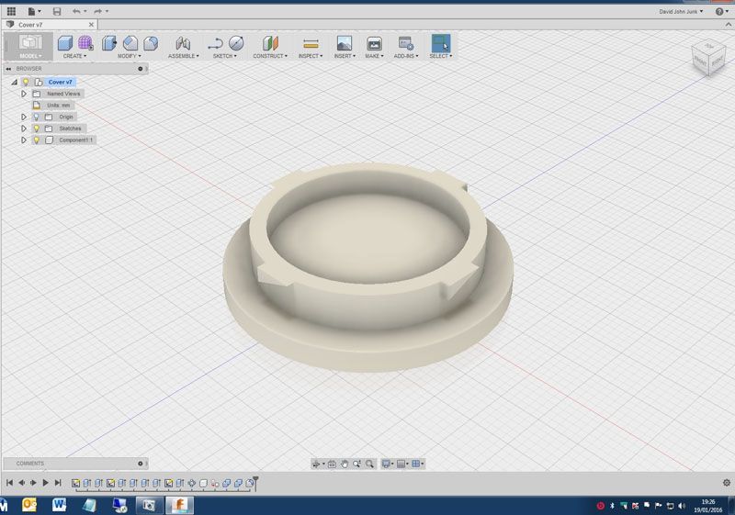Image resolution: width=735 pixels, height=515 pixels.
Task: Click the sketch line icon above Sketch
Action: pos(215,43)
